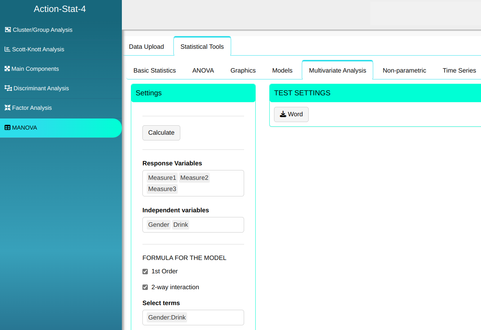Select the Gender:Drink interaction term tag
Screen dimensions: 481x330
167,317
